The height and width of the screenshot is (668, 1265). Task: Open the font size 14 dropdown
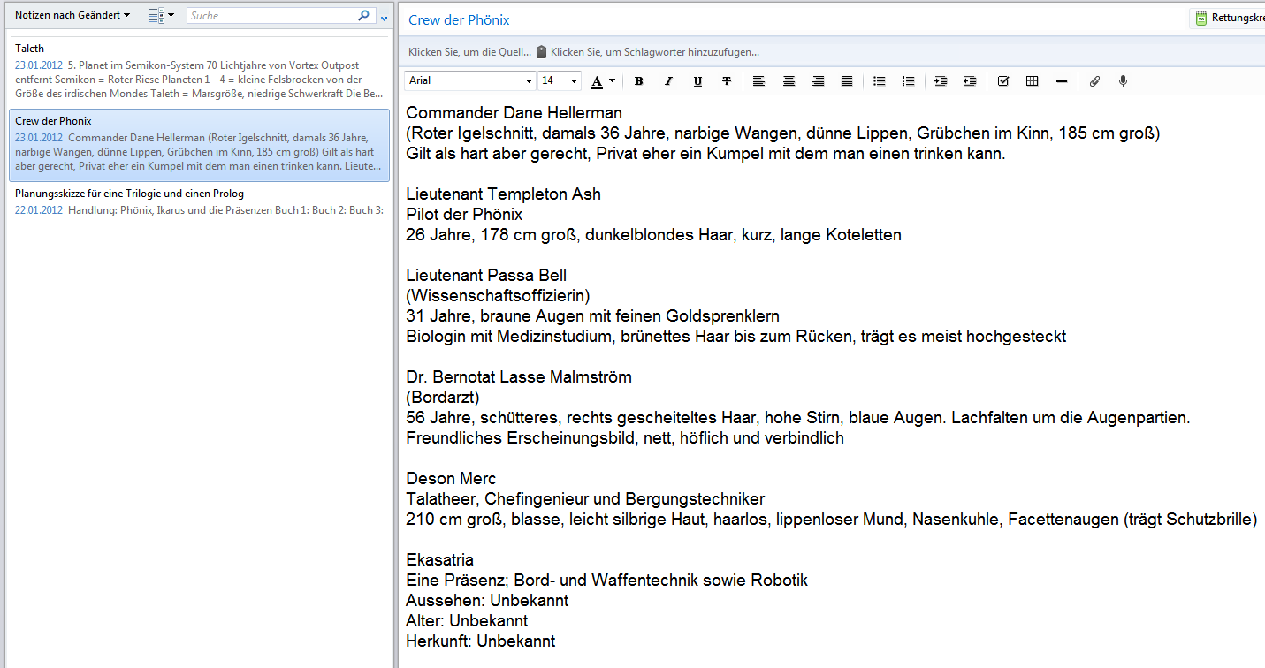(x=574, y=81)
